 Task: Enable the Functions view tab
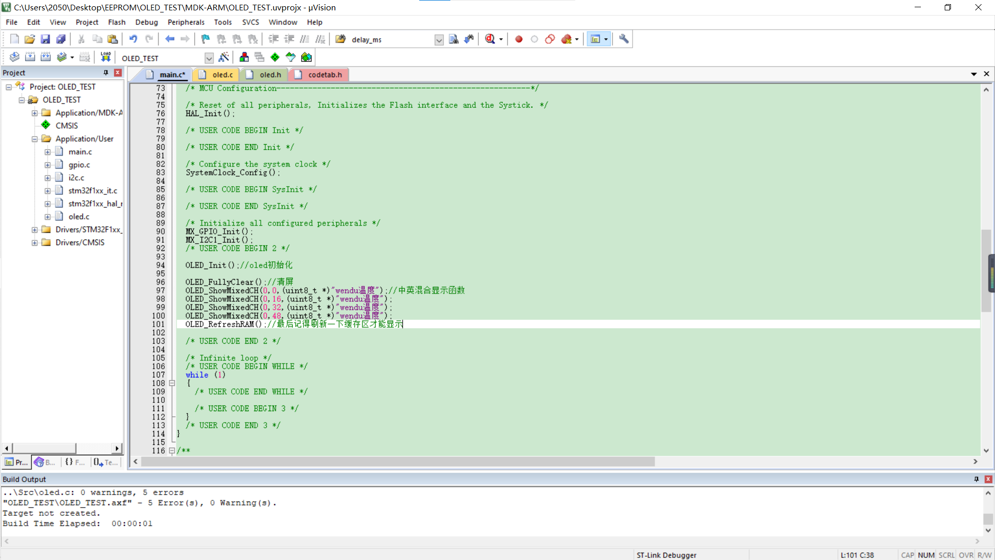click(75, 461)
